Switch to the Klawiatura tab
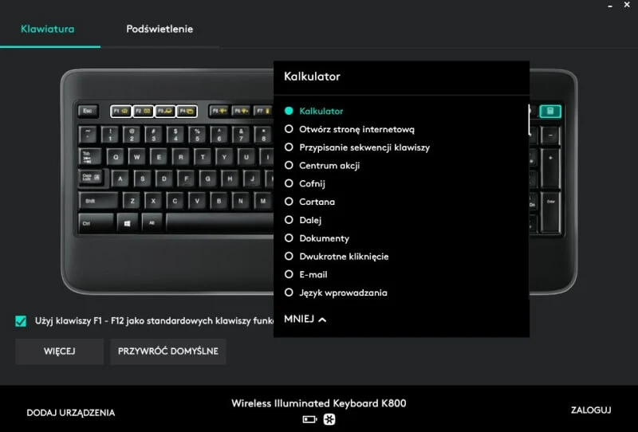This screenshot has width=638, height=432. pos(48,29)
